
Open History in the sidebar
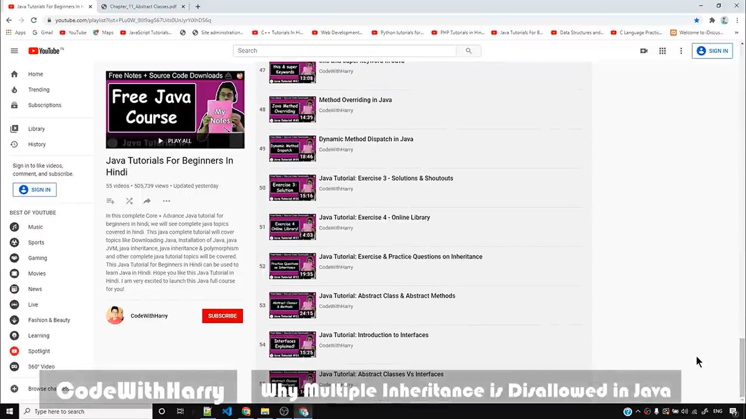[x=37, y=144]
